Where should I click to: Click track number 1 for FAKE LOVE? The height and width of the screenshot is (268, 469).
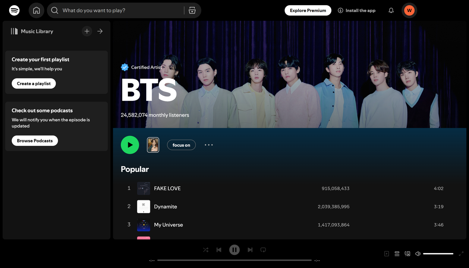coord(129,188)
